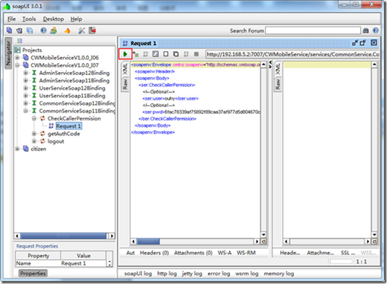Expand the getAuthCode operation node

coord(34,134)
